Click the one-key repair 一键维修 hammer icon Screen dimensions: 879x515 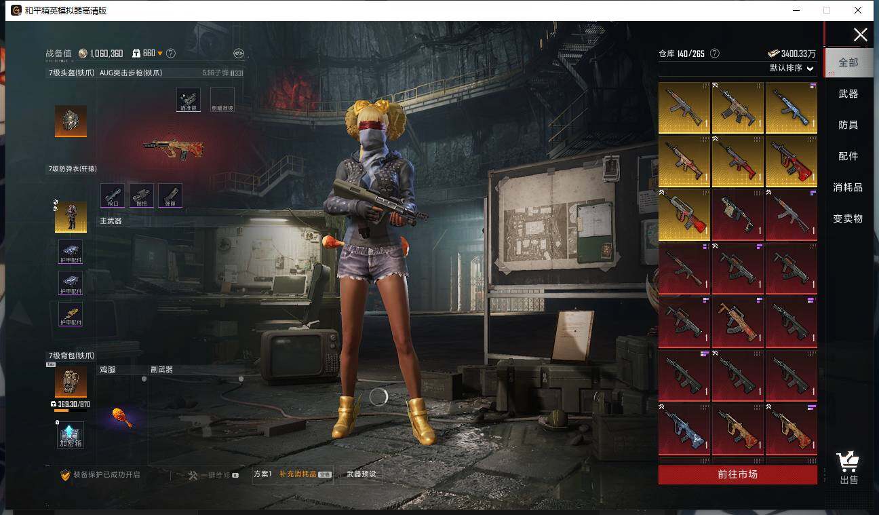[193, 475]
